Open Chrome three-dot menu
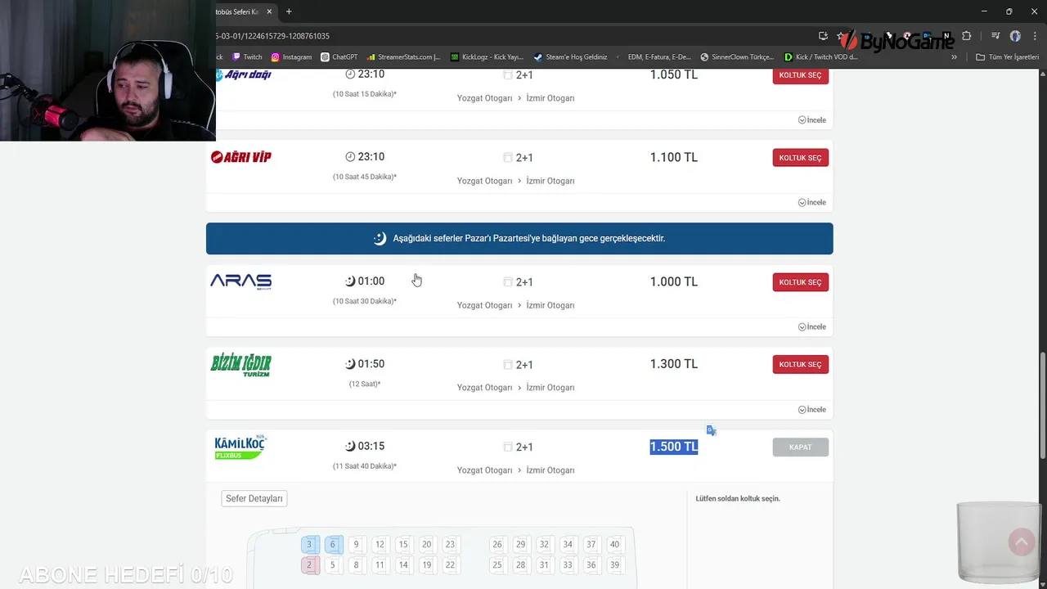 coord(1035,36)
